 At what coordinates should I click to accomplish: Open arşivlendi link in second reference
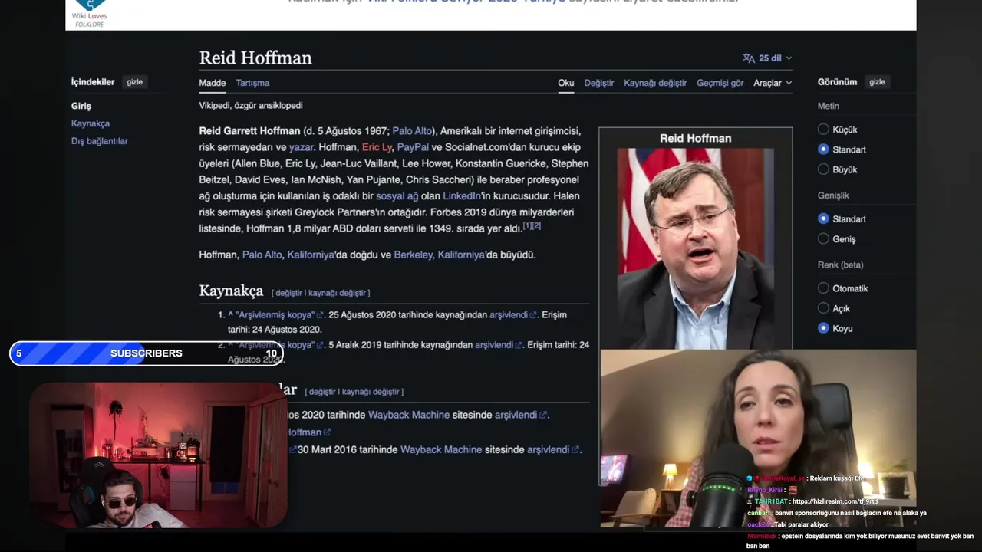494,345
